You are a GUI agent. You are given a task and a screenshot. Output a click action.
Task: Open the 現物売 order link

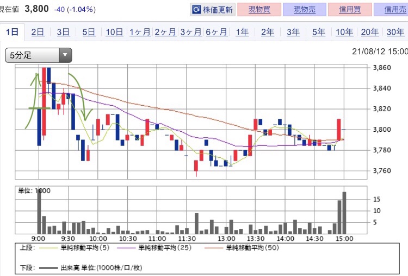305,10
